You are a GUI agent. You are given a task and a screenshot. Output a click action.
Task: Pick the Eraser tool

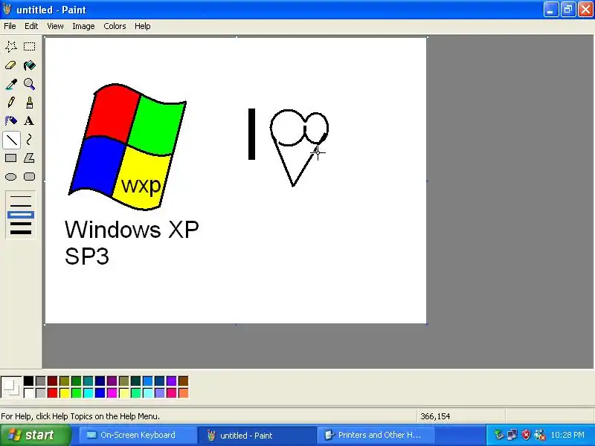pyautogui.click(x=11, y=65)
